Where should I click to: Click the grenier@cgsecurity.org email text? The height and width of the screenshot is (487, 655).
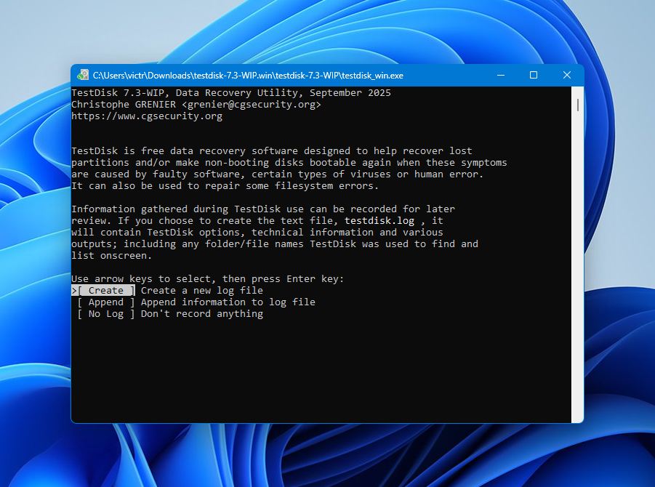click(252, 105)
